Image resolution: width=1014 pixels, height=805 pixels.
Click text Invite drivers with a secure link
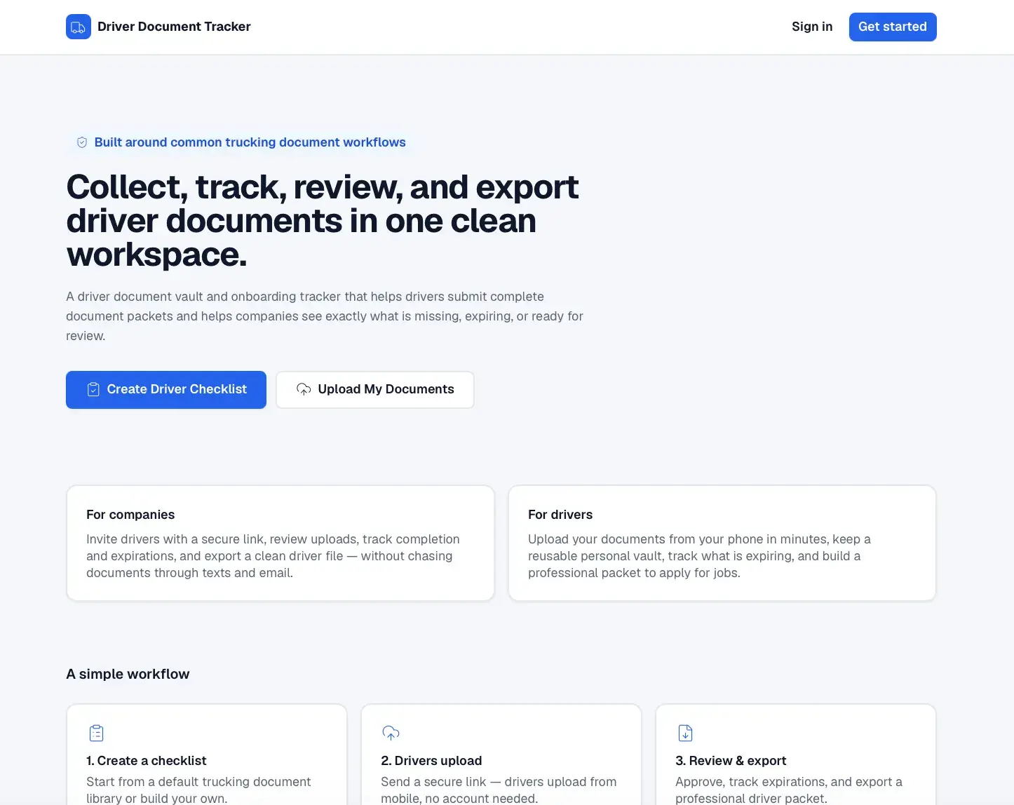pos(273,556)
